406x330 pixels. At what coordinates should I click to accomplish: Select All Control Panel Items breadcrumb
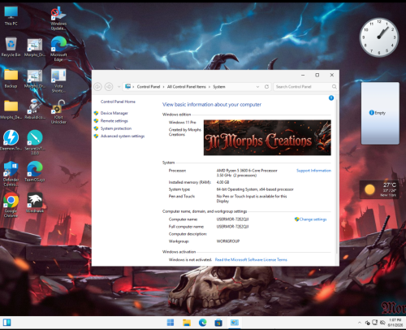(x=187, y=87)
